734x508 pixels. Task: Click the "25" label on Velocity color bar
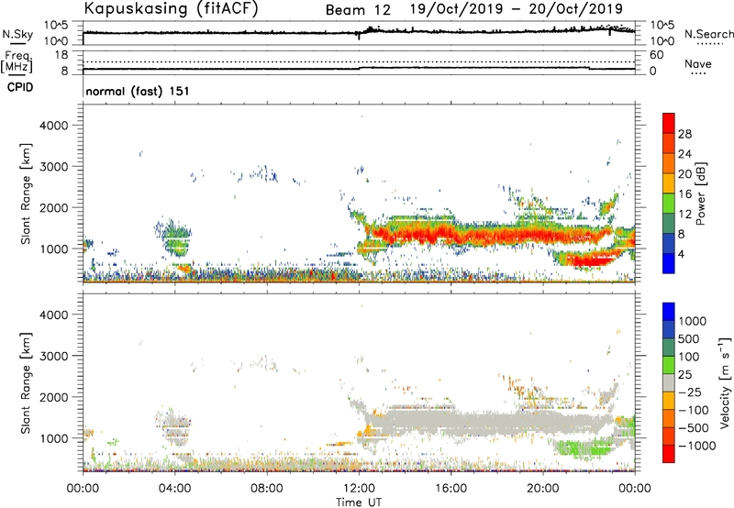coord(684,375)
